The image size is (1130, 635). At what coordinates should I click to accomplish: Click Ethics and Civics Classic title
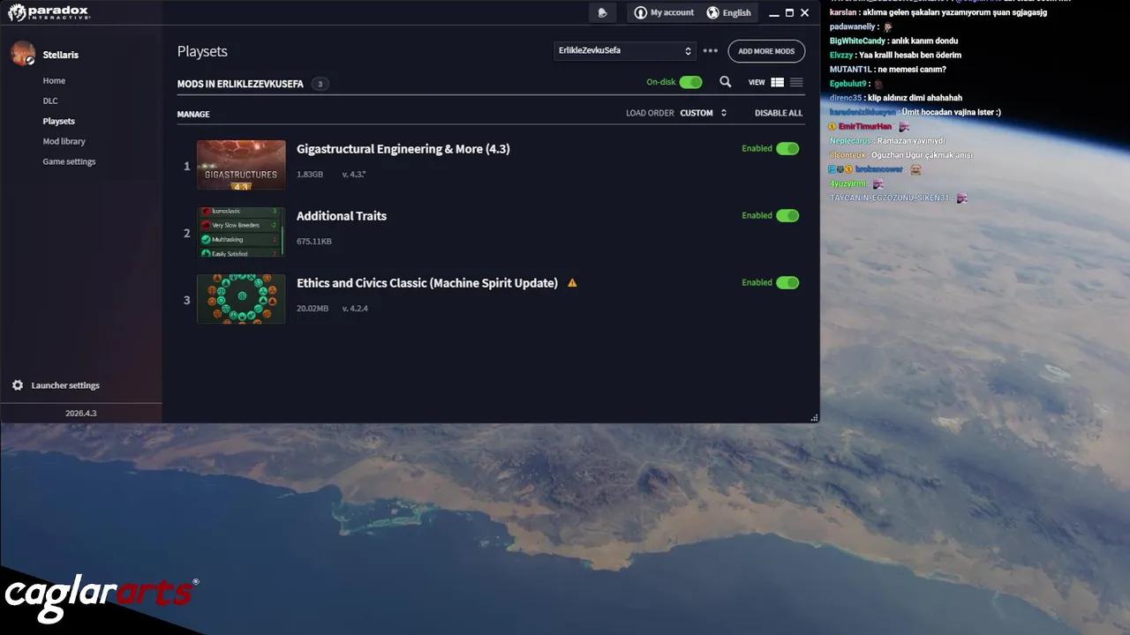(427, 283)
